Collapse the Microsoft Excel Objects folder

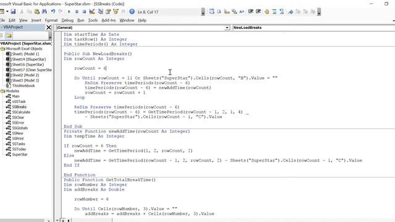[x=2, y=49]
